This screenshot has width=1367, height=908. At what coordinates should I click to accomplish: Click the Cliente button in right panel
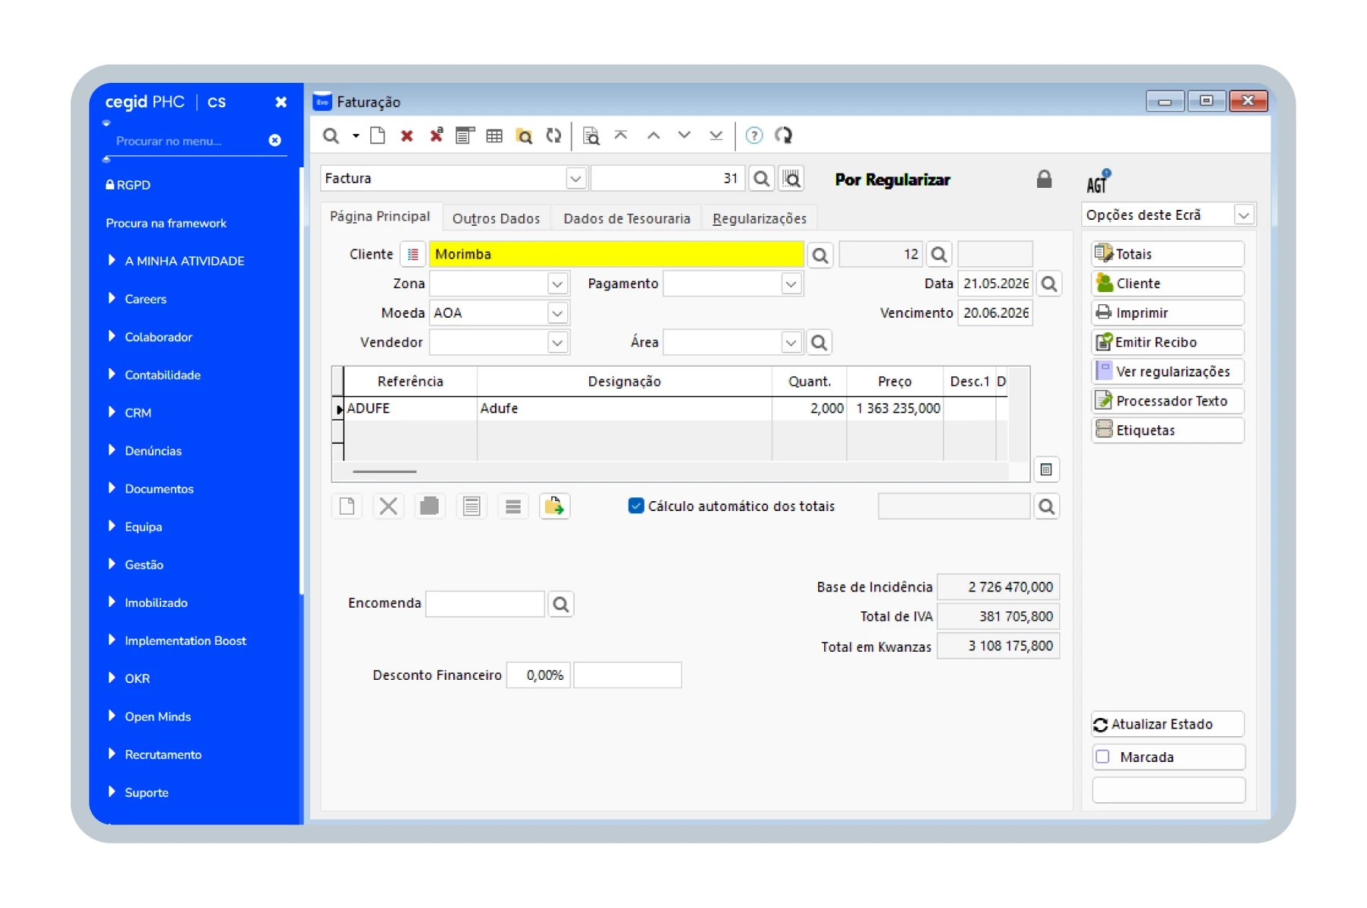pos(1168,284)
